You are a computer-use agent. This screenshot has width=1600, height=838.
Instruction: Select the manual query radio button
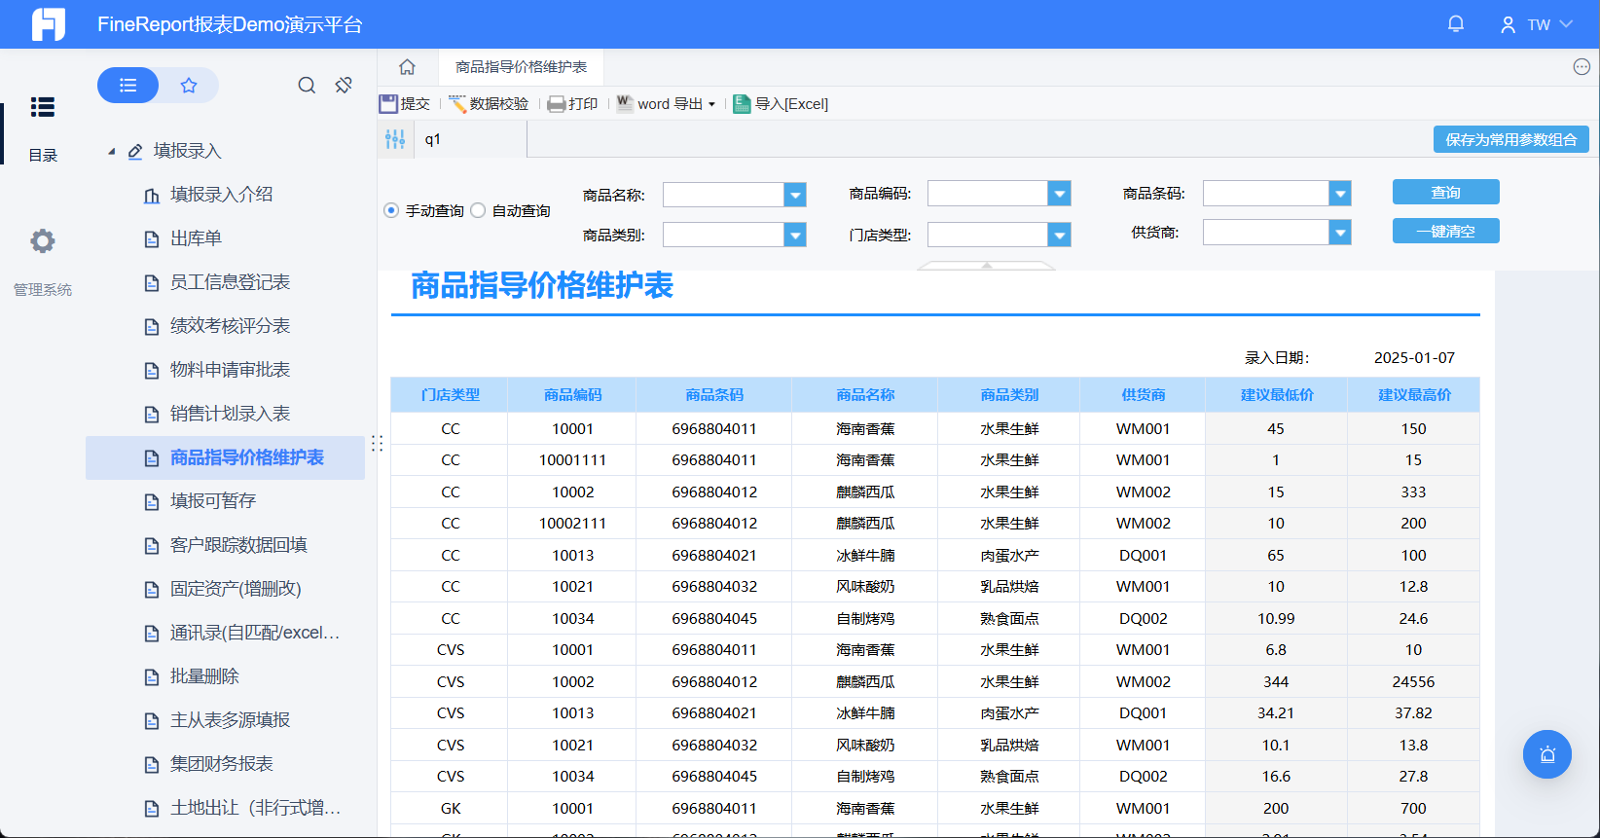[x=391, y=210]
